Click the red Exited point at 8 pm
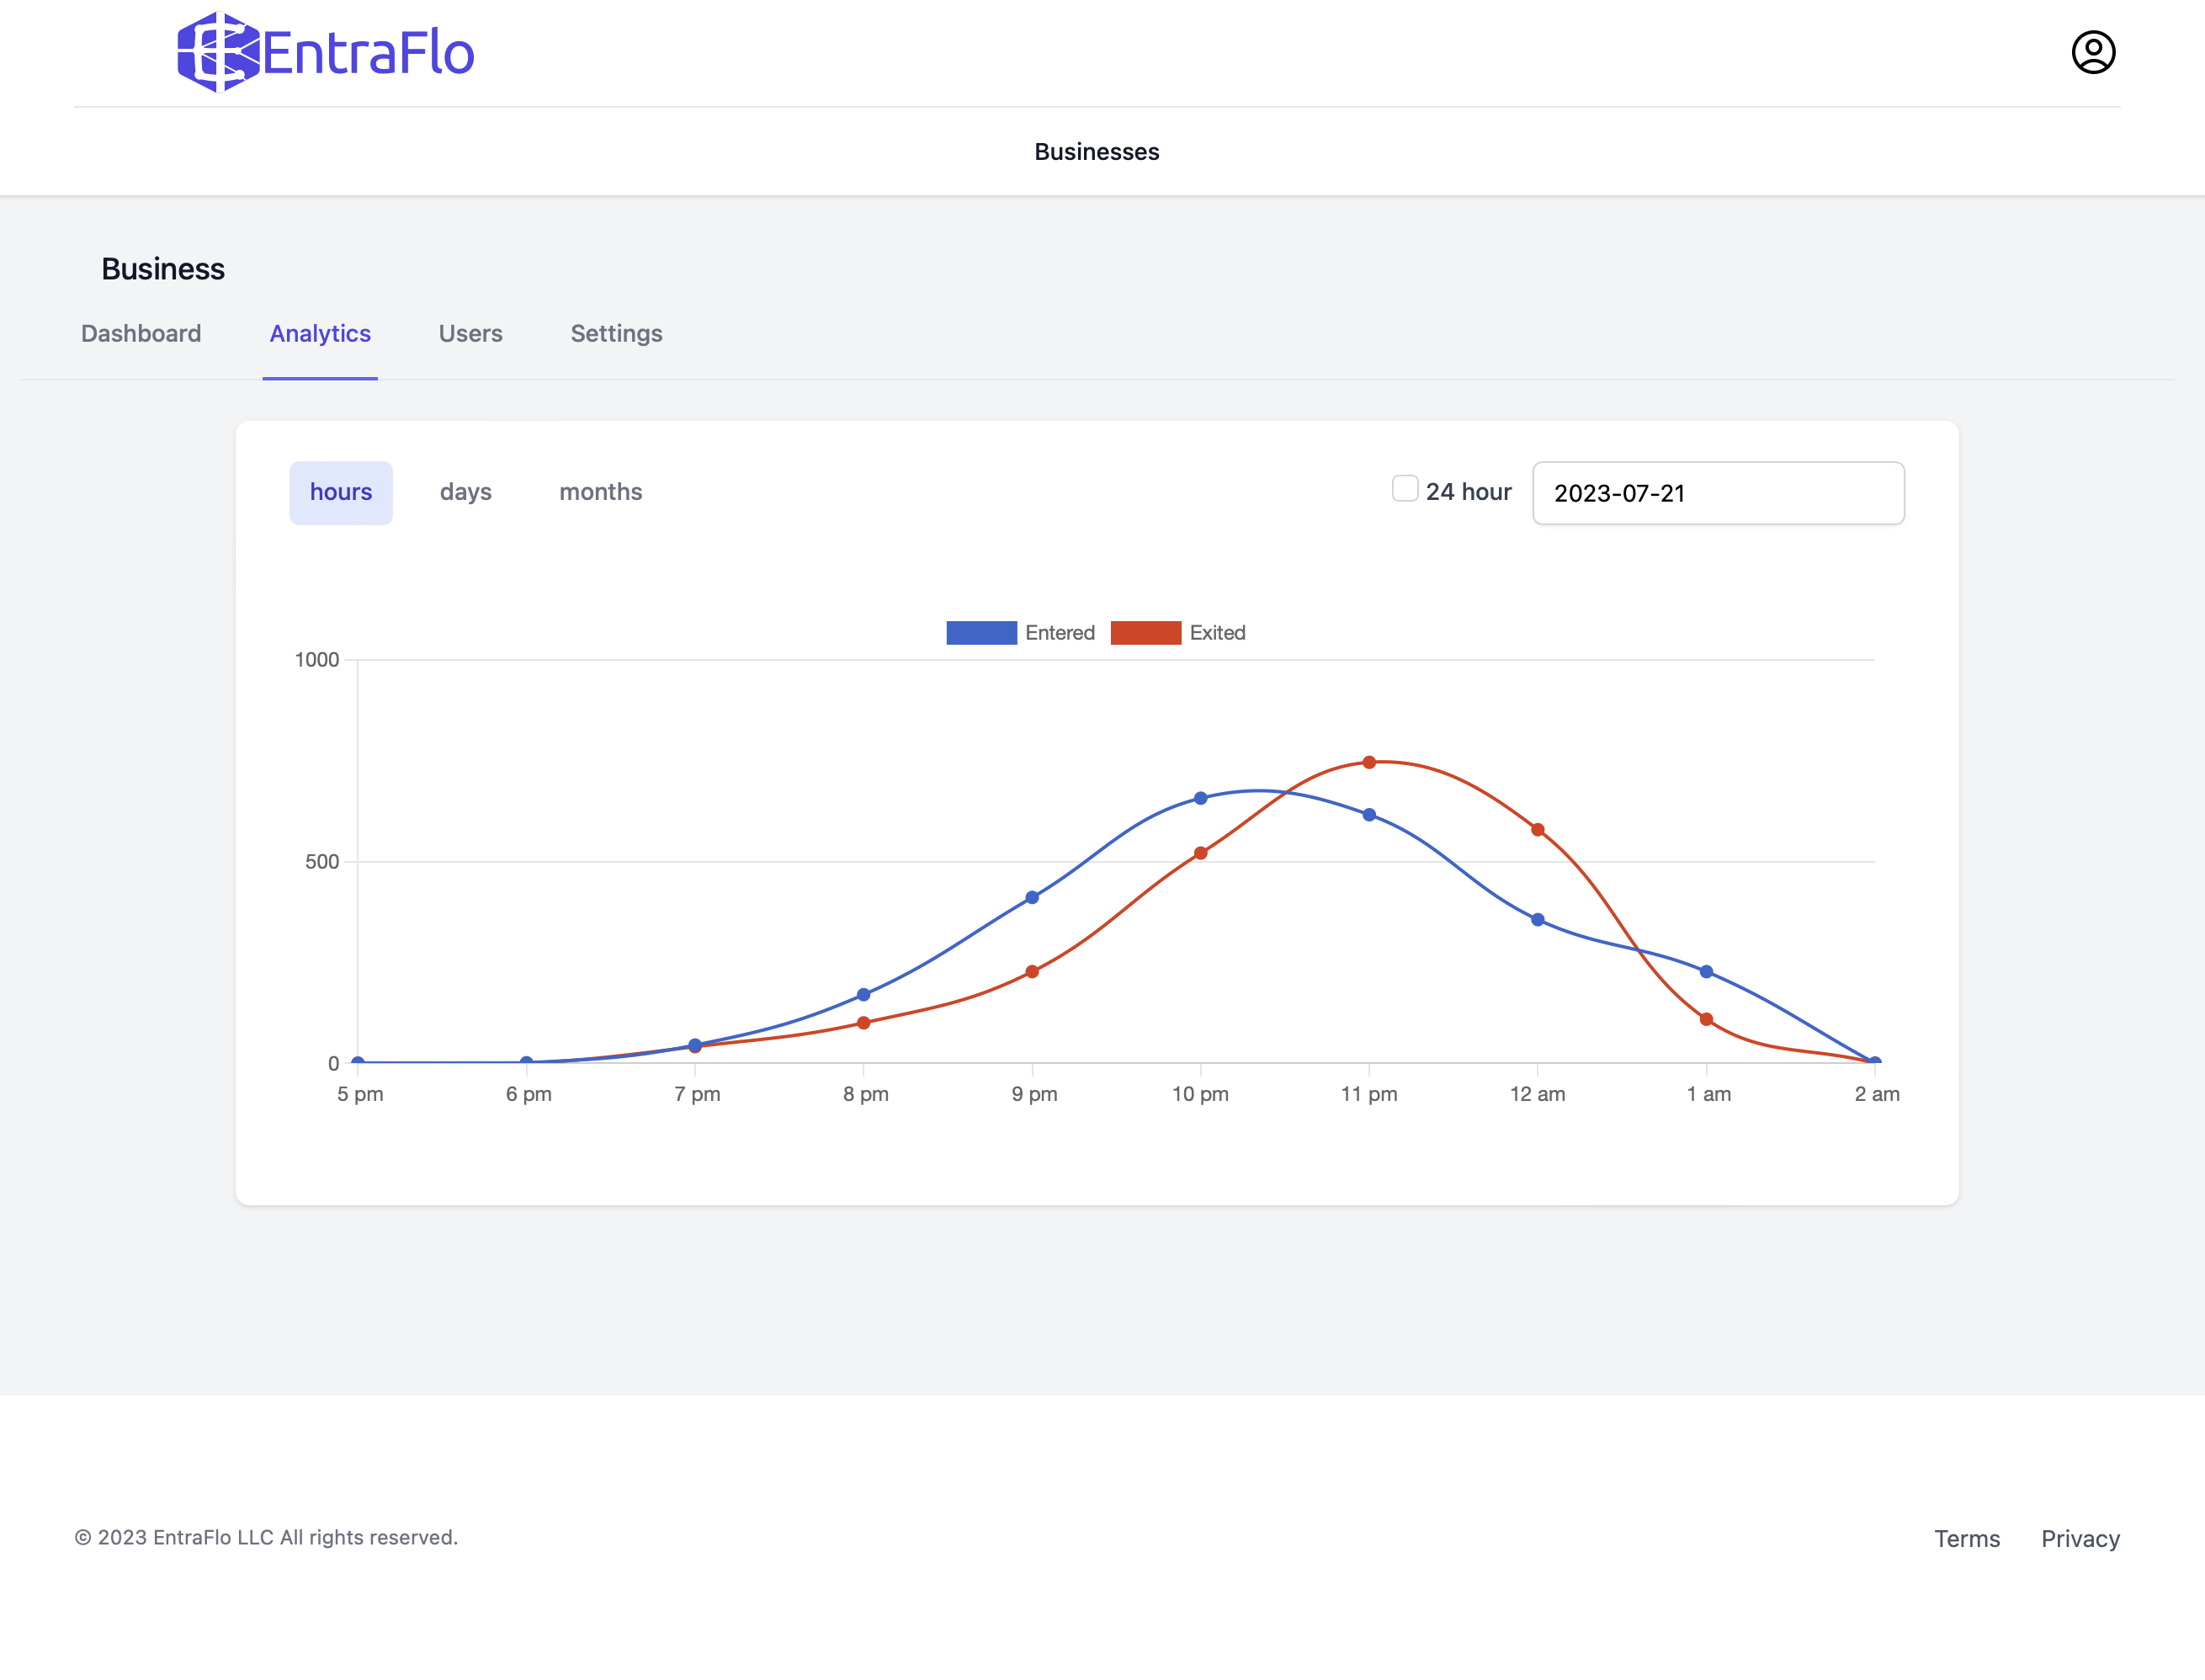 point(863,1023)
